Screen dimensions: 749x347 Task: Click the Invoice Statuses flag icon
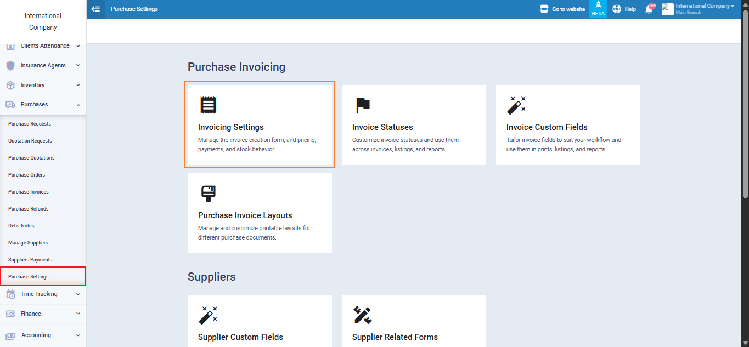tap(362, 105)
